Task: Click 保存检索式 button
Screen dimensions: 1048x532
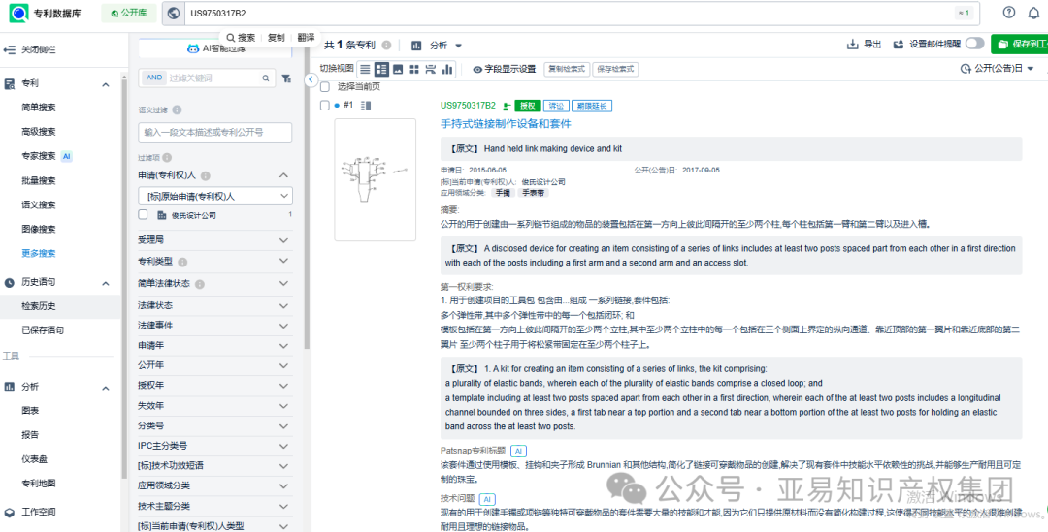Action: click(x=615, y=69)
